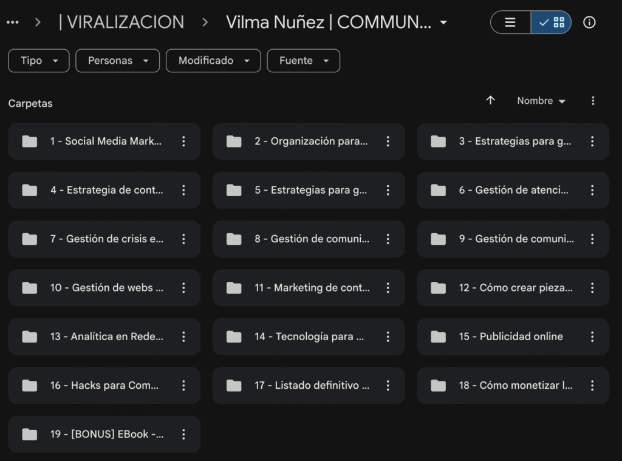Image resolution: width=622 pixels, height=461 pixels.
Task: Open the Nombre sort field dropdown
Action: (541, 101)
